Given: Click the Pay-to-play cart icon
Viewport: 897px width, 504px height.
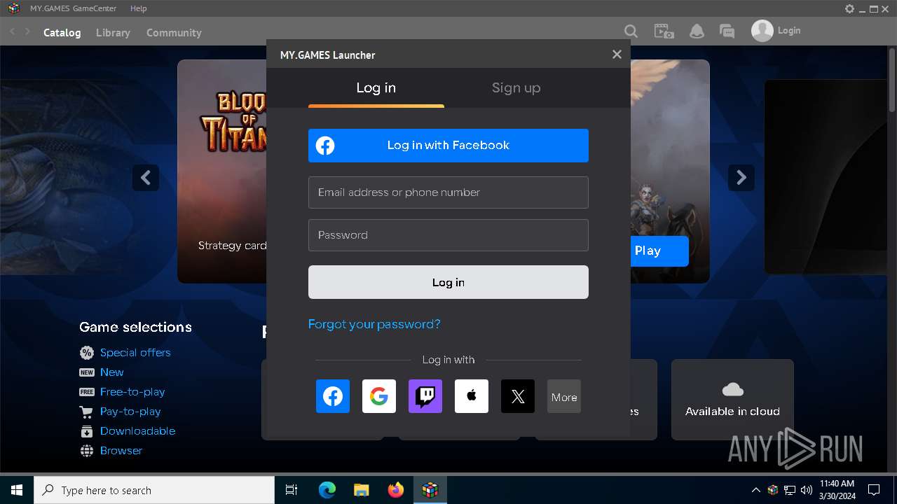Looking at the screenshot, I should pos(86,412).
